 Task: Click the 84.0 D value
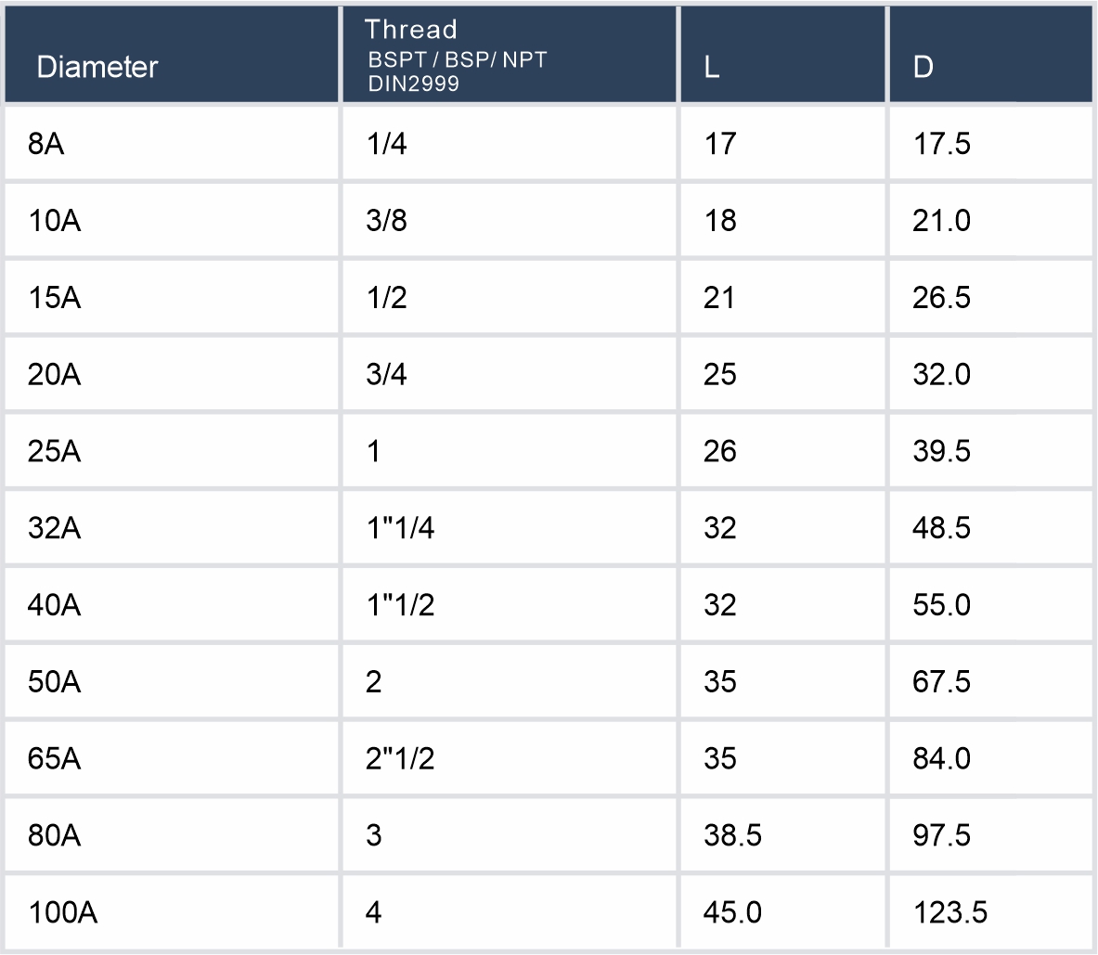941,760
